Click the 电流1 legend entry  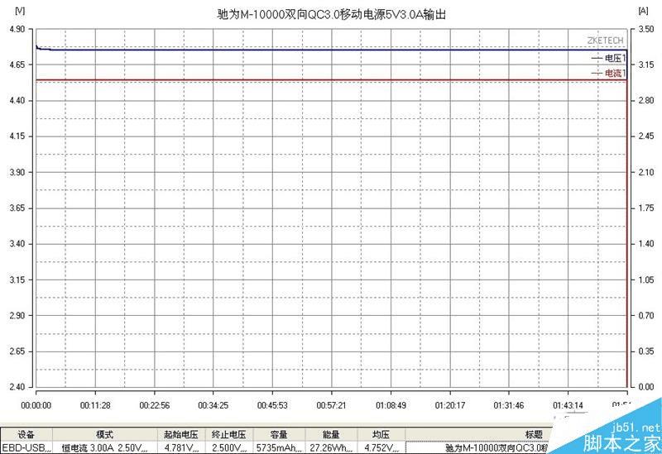pyautogui.click(x=609, y=74)
